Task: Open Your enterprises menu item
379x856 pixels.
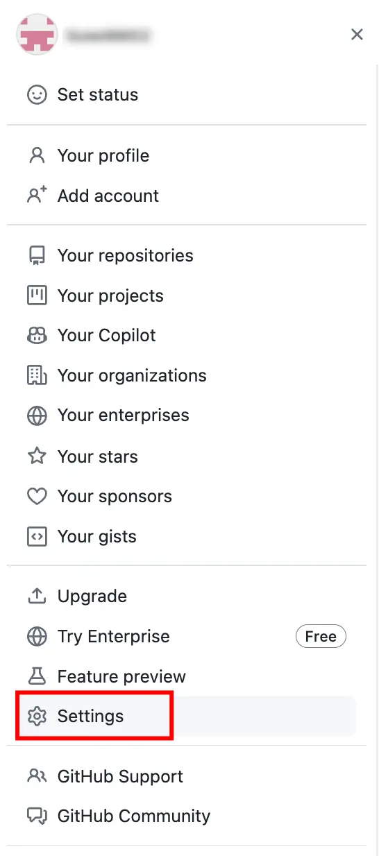Action: click(x=186, y=416)
